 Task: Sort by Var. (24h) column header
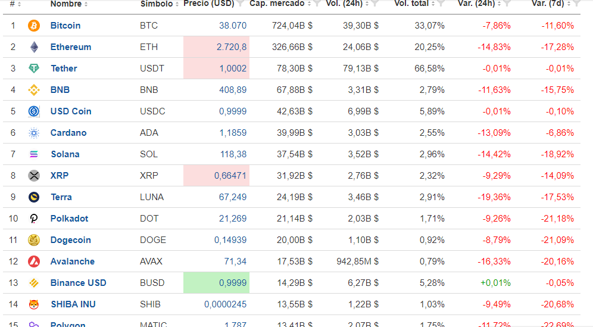tap(476, 4)
